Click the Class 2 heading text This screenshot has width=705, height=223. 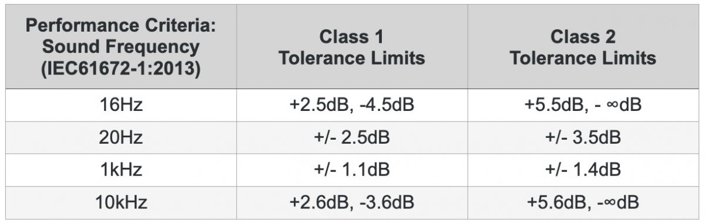583,37
